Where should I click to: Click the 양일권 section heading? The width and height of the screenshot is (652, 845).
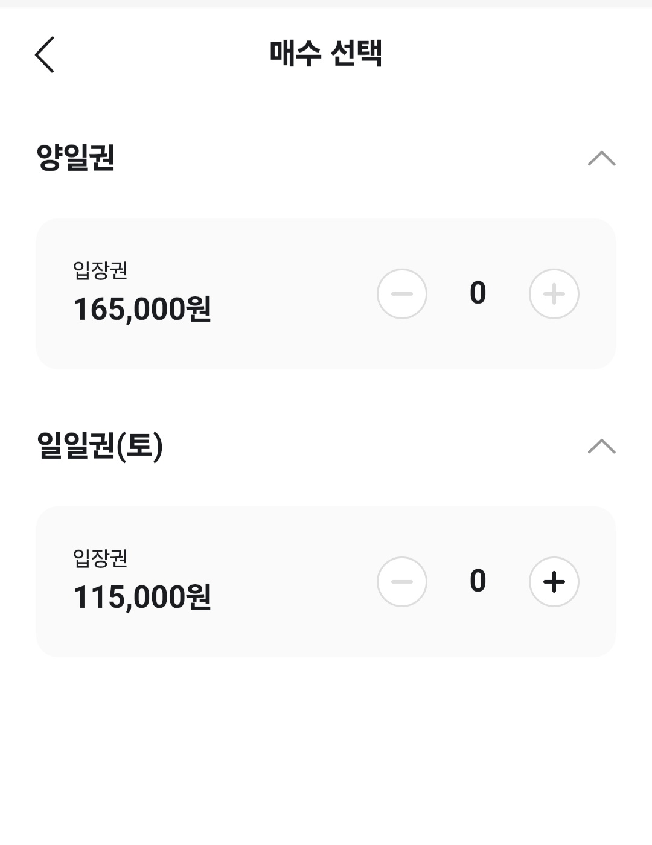coord(76,158)
